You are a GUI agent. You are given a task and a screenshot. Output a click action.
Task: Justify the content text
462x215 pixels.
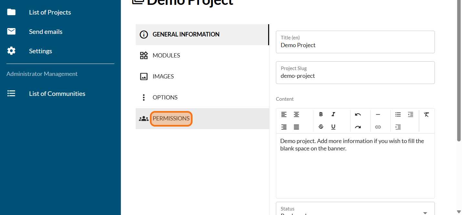point(296,127)
